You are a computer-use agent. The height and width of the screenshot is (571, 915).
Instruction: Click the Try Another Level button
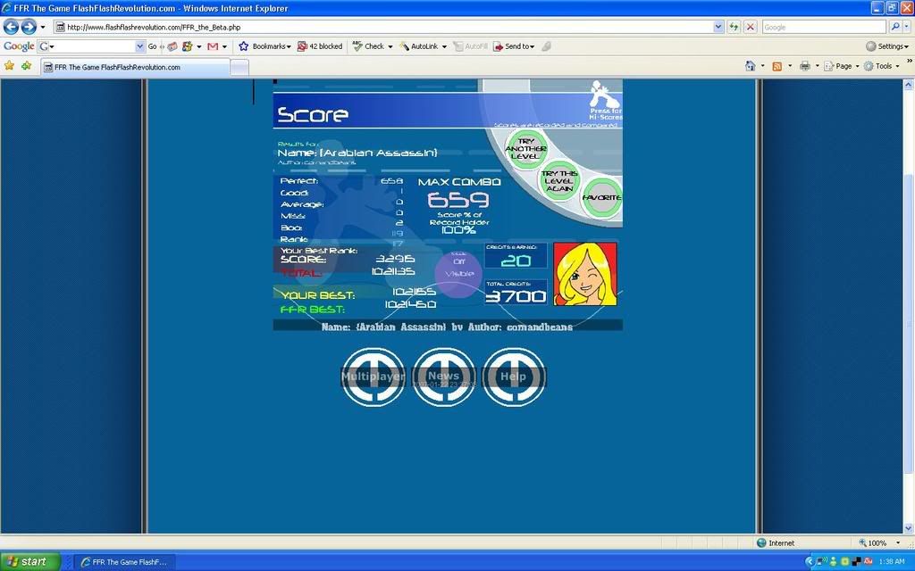coord(525,148)
